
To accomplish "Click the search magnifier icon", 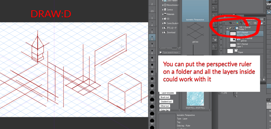I will point(160,52).
